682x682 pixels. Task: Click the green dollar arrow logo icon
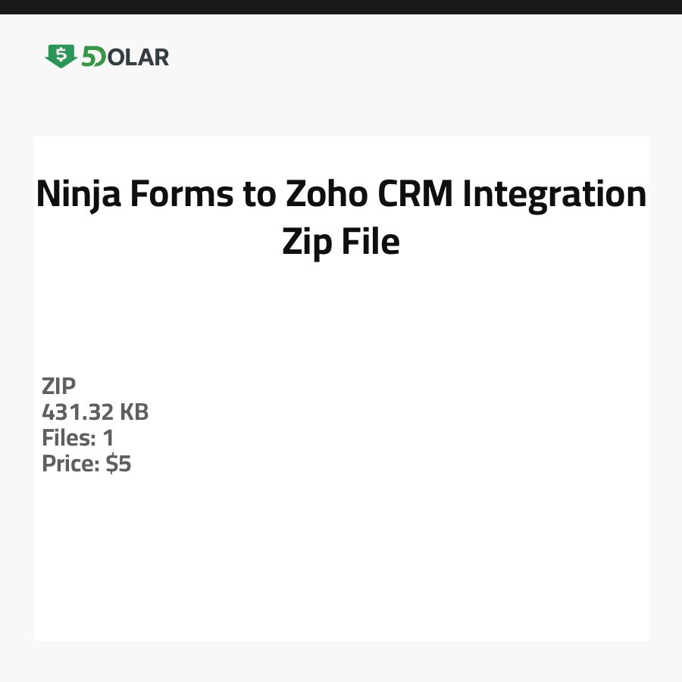tap(61, 56)
